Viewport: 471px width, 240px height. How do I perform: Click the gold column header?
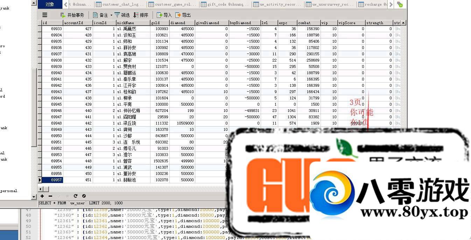160,23
